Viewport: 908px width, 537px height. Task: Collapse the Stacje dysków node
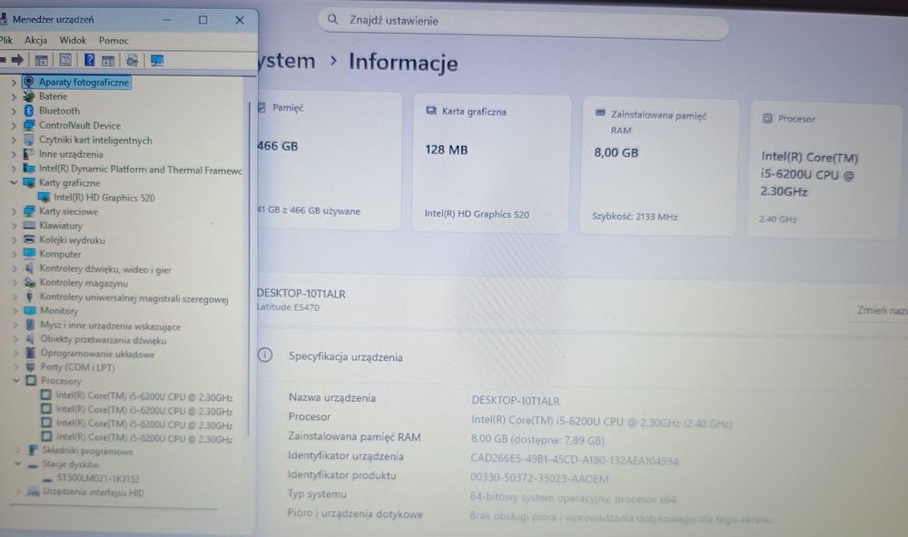coord(18,464)
